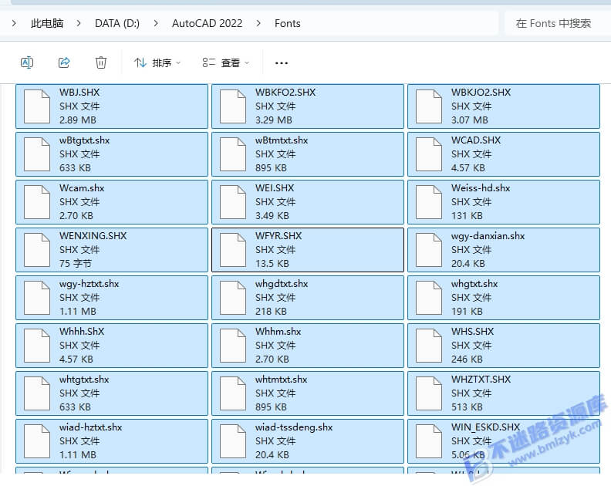Viewport: 611px width, 486px height.
Task: Select the whtgtxt.shx file icon
Action: [37, 393]
